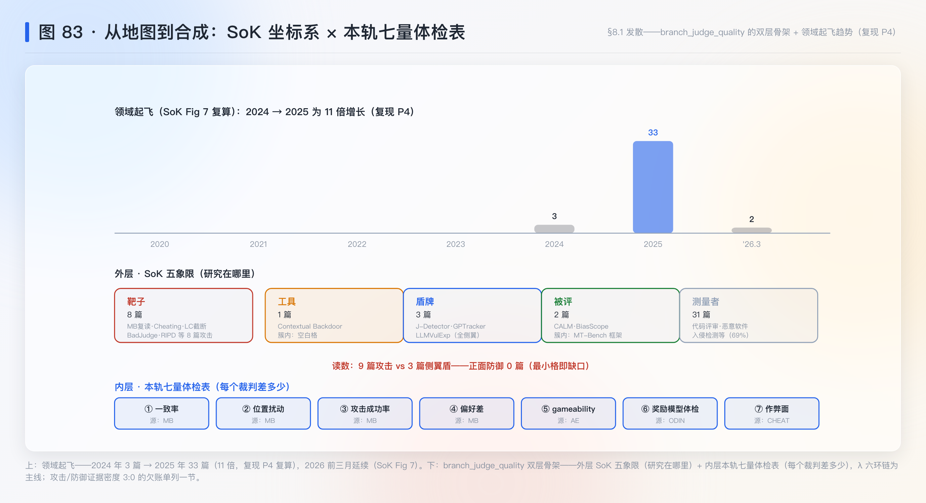Click the 源：ODIN label
The image size is (926, 503).
[x=670, y=421]
